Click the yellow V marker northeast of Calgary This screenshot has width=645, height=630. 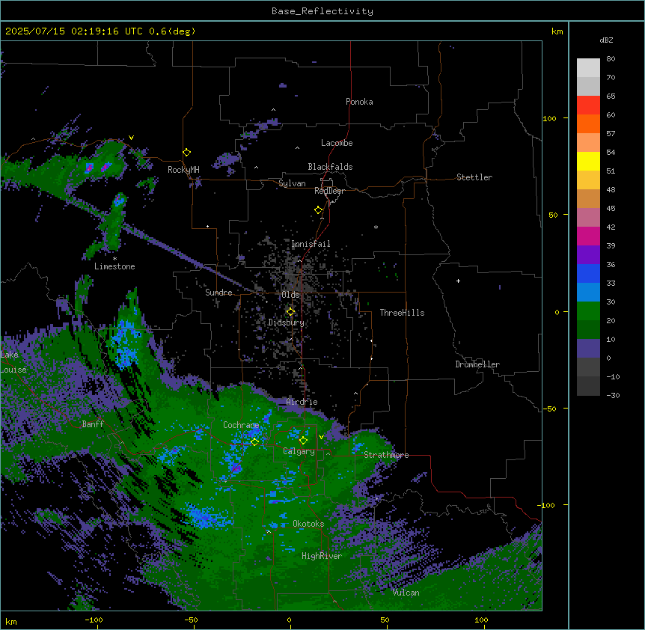(x=321, y=437)
